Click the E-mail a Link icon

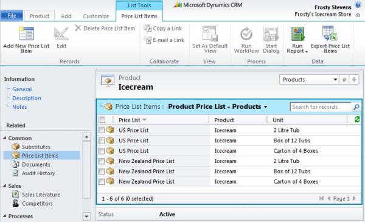click(148, 40)
